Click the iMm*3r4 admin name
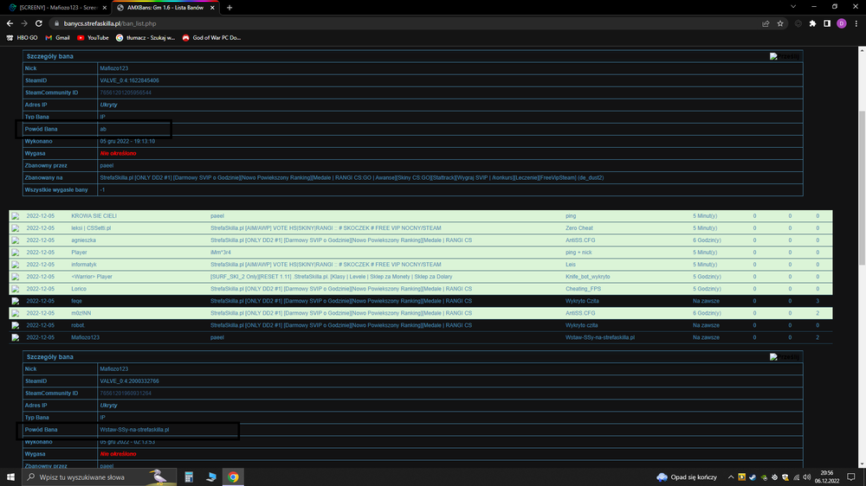 click(x=220, y=253)
